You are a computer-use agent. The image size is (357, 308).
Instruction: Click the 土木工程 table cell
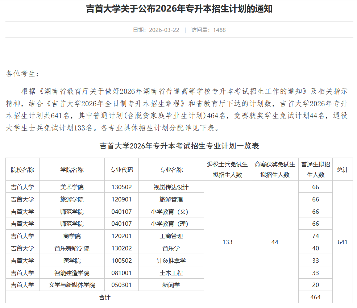(171, 273)
